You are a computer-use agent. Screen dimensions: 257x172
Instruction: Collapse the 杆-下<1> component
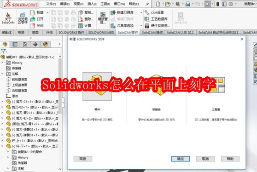coord(2,146)
